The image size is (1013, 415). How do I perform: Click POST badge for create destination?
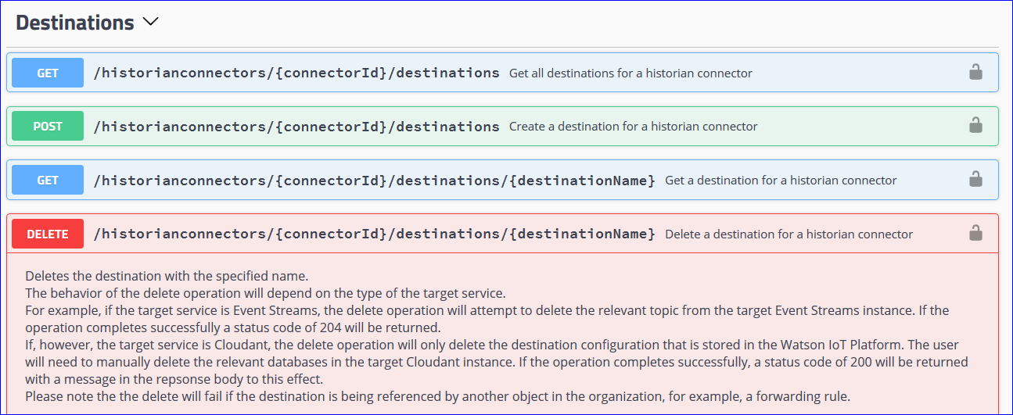(48, 126)
